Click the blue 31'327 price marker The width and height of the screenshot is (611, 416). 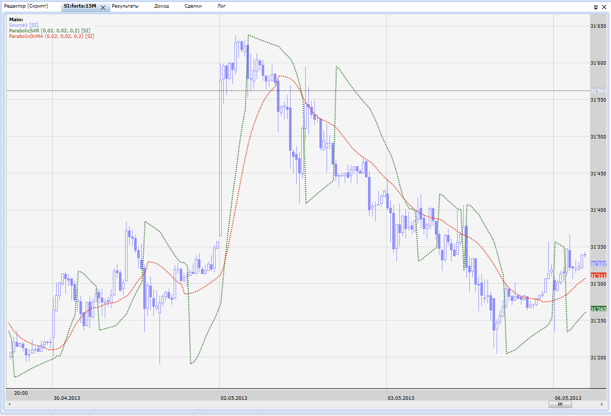pos(598,264)
